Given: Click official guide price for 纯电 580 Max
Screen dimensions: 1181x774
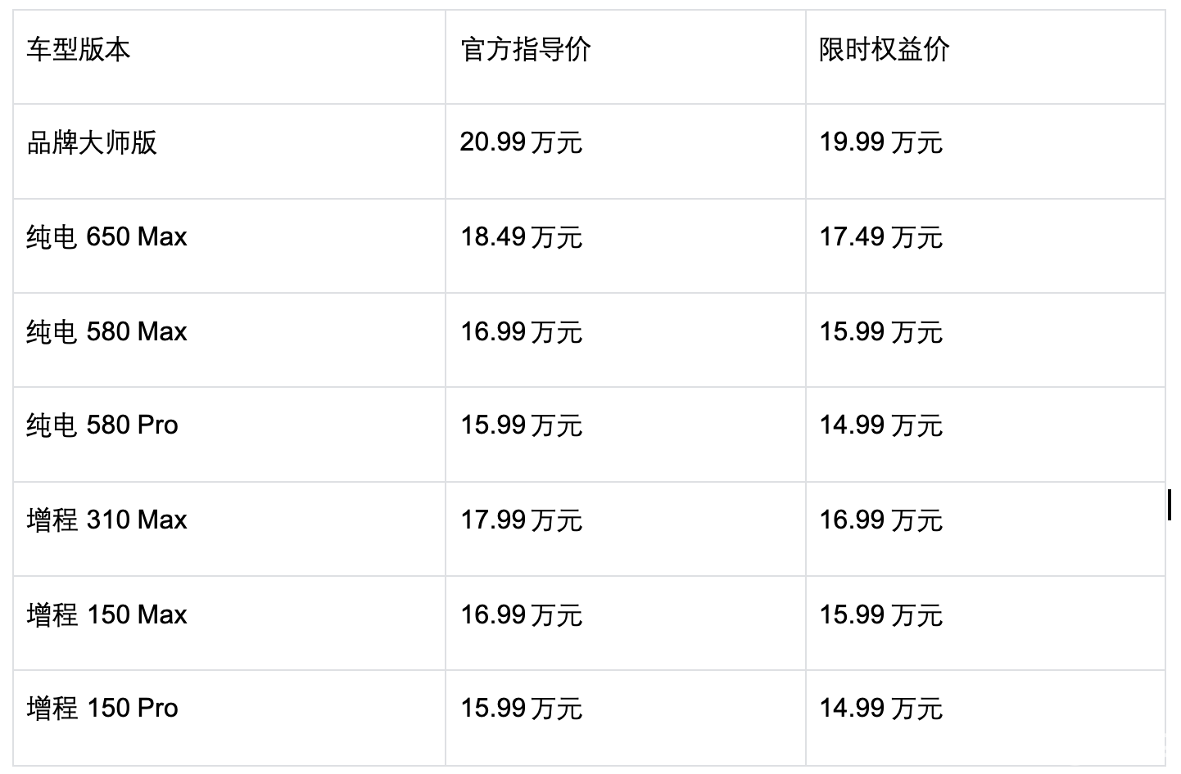Looking at the screenshot, I should [x=521, y=332].
